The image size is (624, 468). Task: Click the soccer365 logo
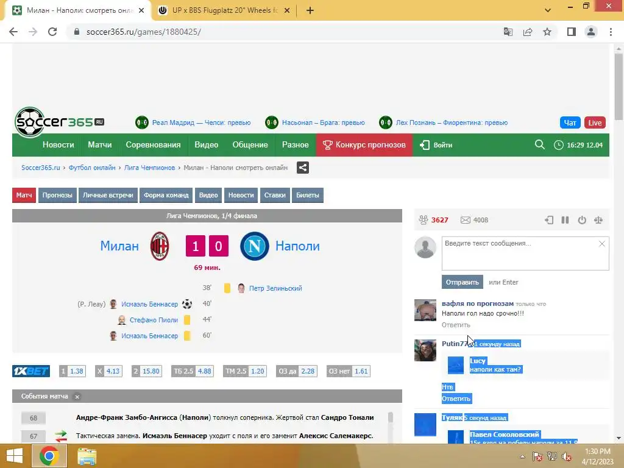click(60, 122)
